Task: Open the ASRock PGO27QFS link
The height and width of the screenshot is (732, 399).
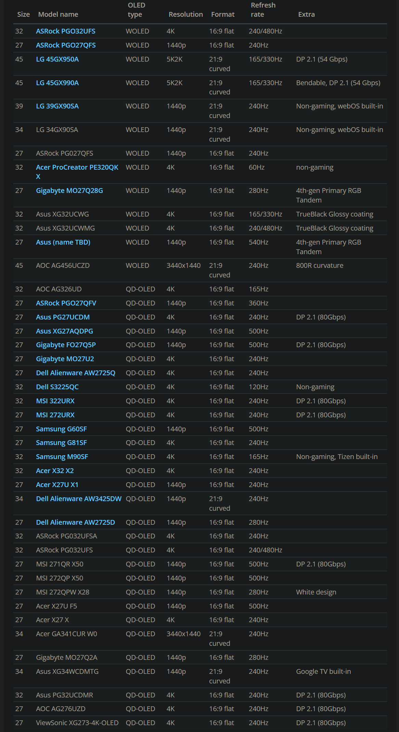Action: [x=66, y=45]
